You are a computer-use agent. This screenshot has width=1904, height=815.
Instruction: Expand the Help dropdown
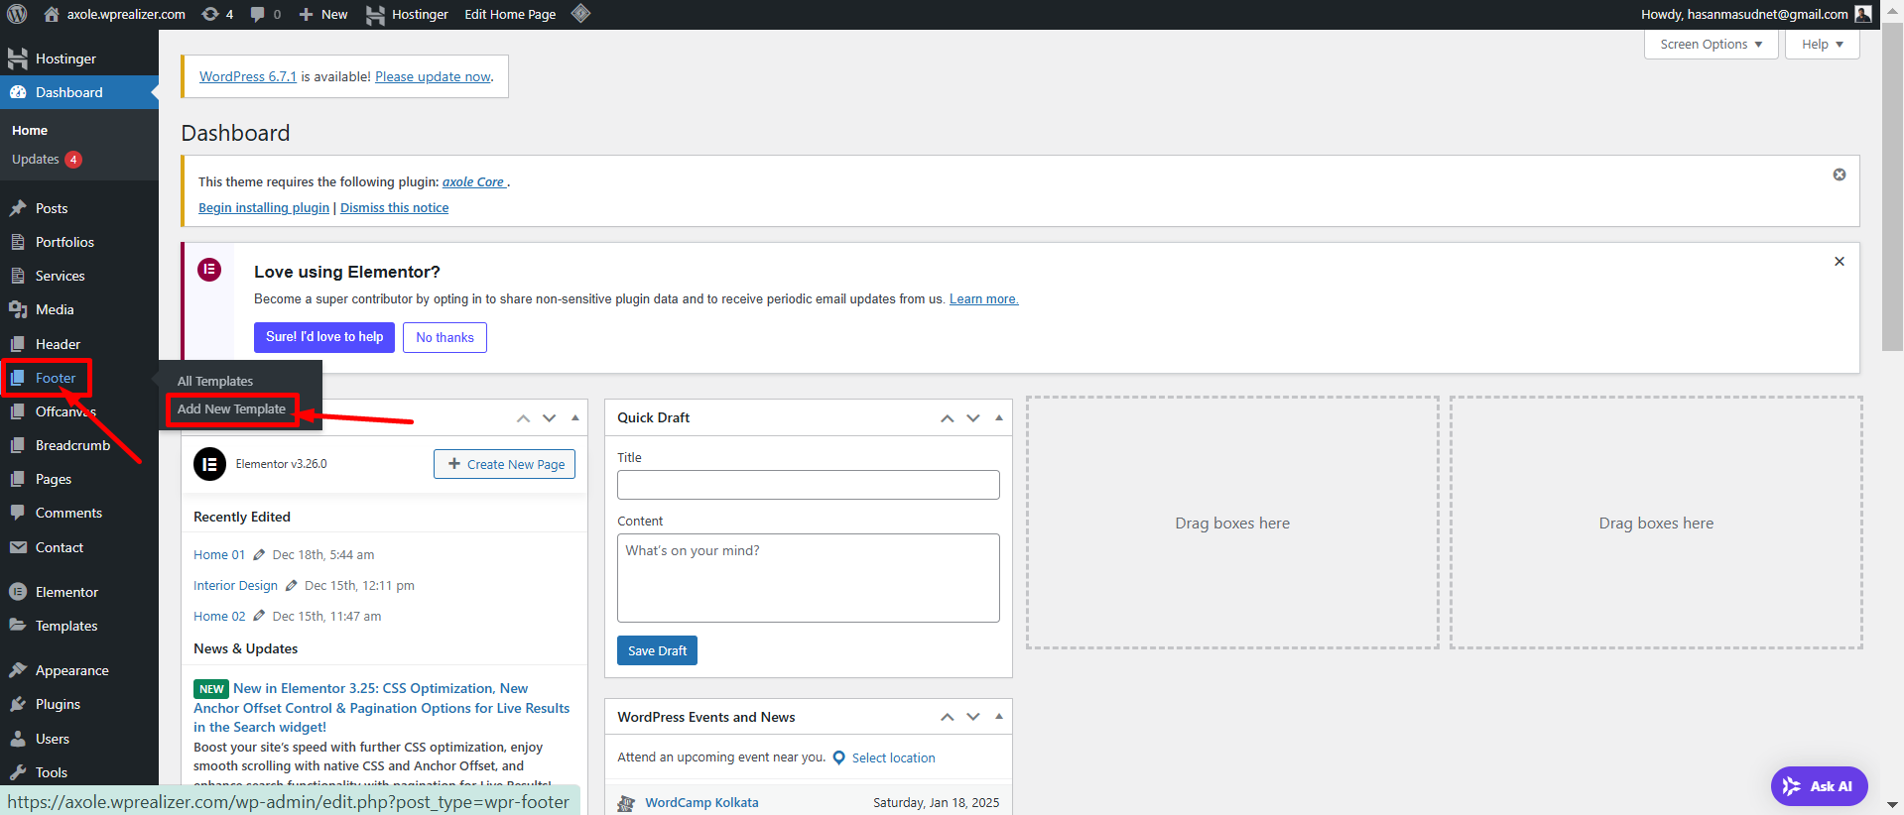[1822, 45]
